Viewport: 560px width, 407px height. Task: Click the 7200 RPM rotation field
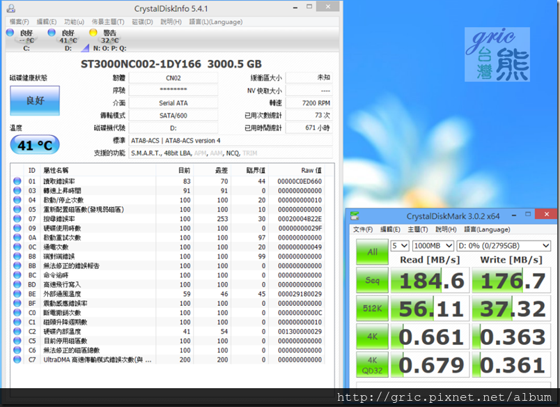click(x=309, y=103)
